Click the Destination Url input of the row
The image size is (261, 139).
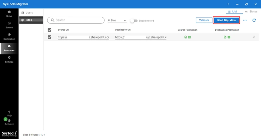[x=141, y=37]
